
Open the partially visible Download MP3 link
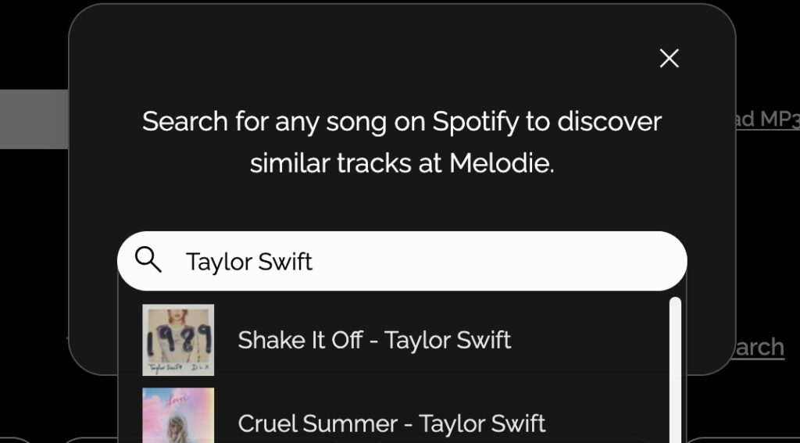coord(767,119)
